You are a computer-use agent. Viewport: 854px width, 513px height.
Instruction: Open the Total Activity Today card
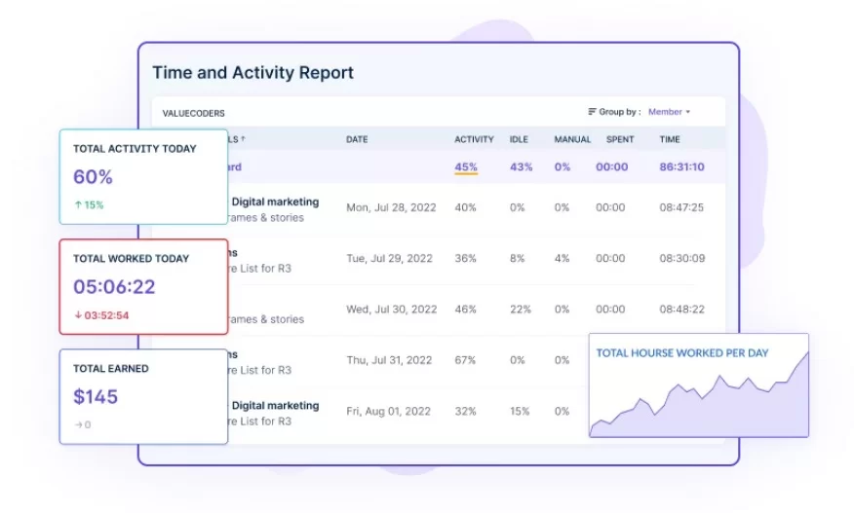pyautogui.click(x=143, y=177)
